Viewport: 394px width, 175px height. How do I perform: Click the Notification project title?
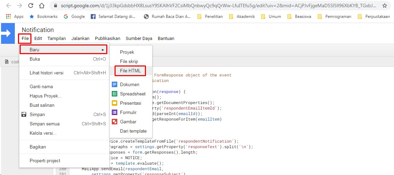click(x=38, y=30)
